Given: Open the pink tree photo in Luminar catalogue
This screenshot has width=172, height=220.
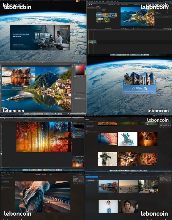Looking at the screenshot, I should (108, 139).
